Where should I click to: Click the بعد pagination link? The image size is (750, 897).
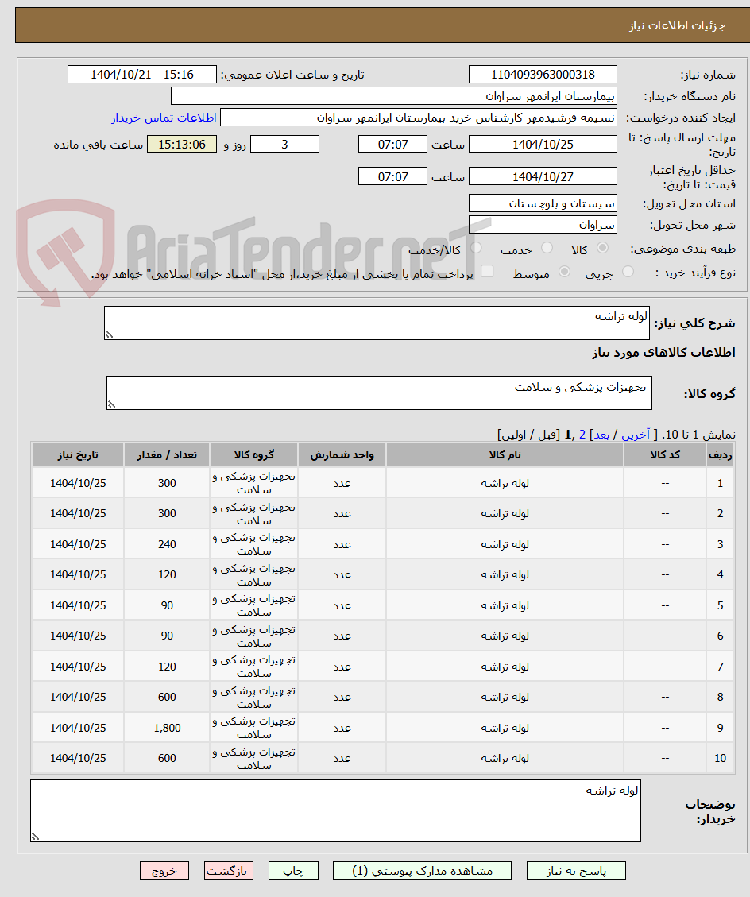(x=601, y=435)
